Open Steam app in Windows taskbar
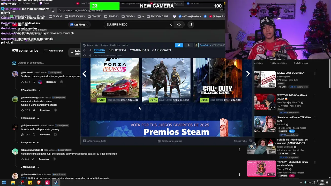The height and width of the screenshot is (186, 331). 56,183
